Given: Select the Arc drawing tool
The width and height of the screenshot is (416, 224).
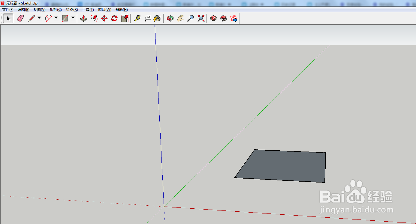Looking at the screenshot, I should 48,19.
